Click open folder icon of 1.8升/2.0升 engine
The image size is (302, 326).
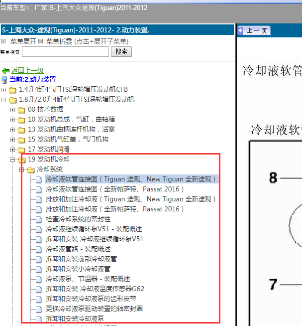click(12, 100)
